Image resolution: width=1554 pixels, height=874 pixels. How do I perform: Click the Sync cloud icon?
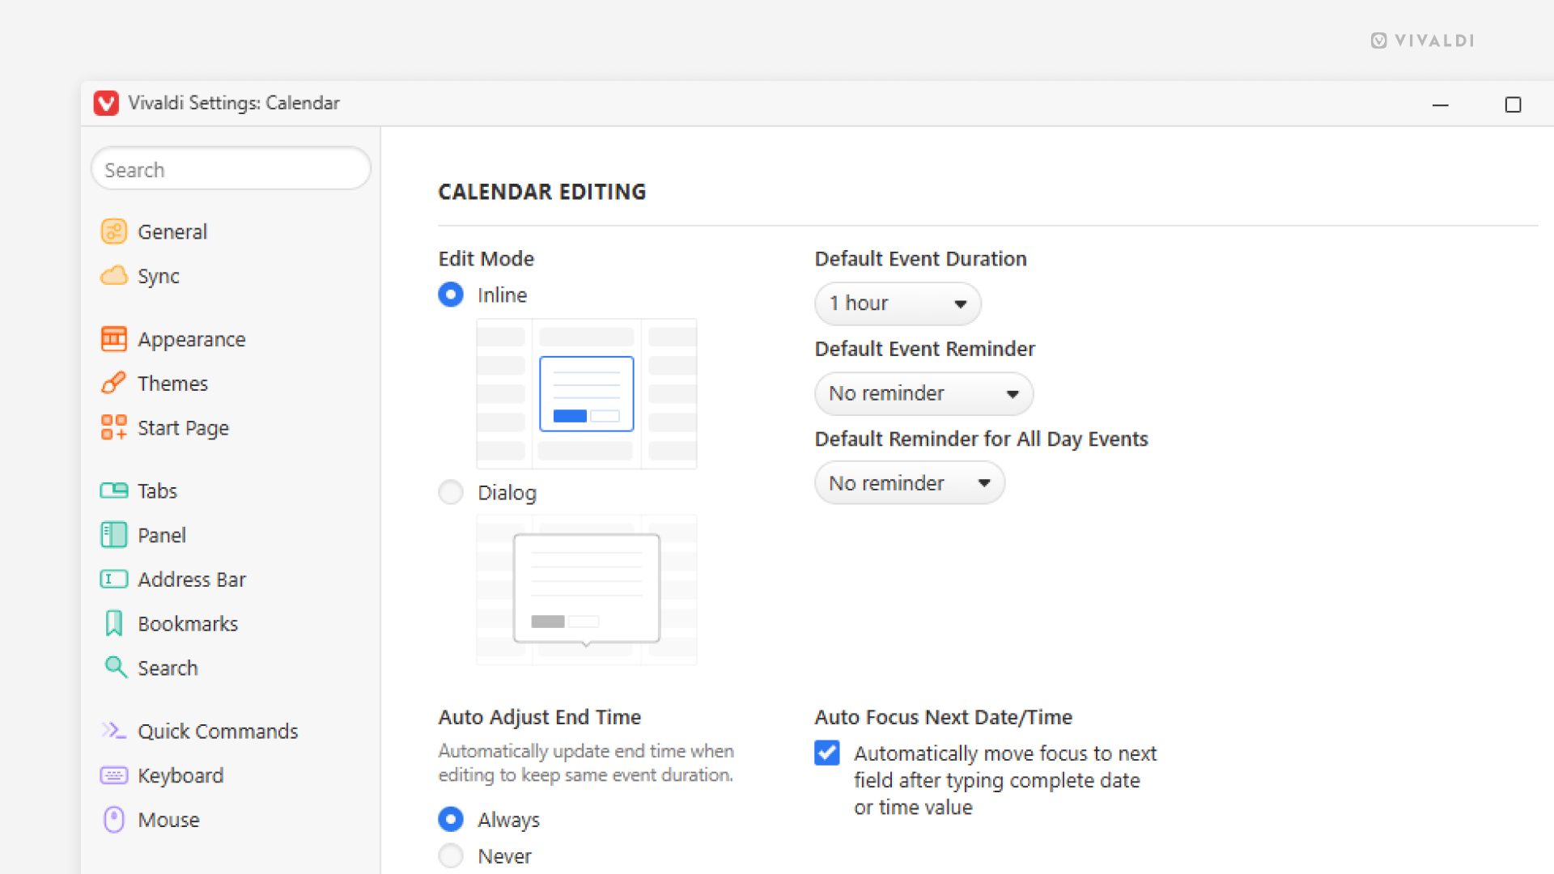point(113,276)
